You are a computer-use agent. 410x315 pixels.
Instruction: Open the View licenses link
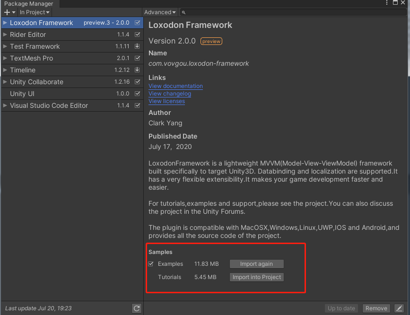click(x=166, y=101)
